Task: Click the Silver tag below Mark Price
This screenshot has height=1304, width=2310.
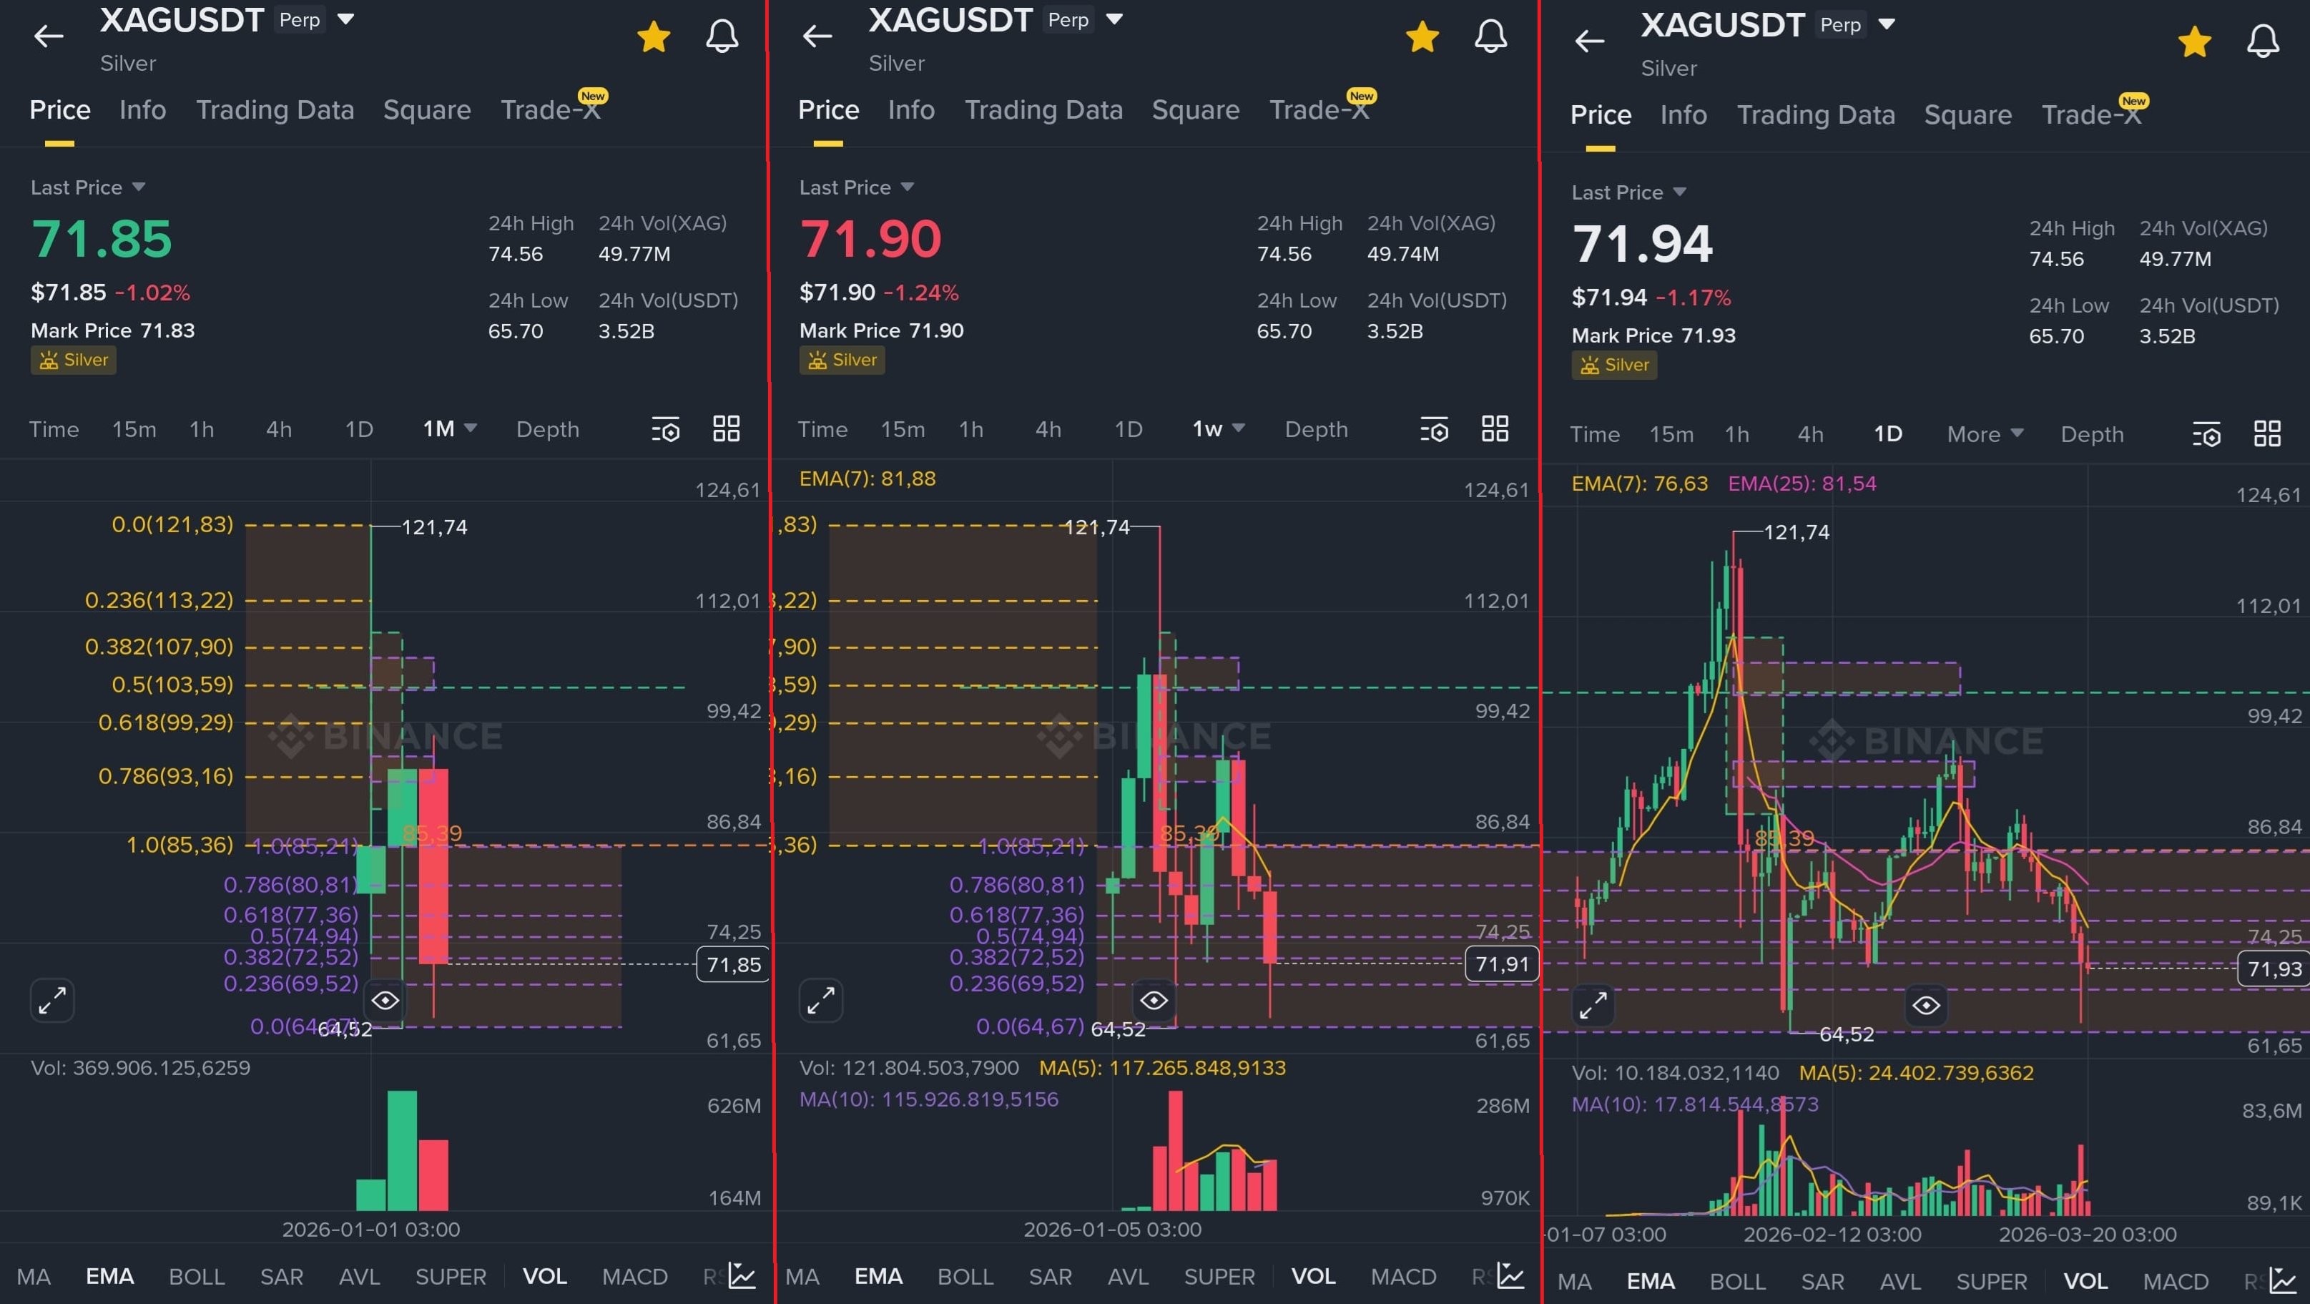Action: coord(73,360)
